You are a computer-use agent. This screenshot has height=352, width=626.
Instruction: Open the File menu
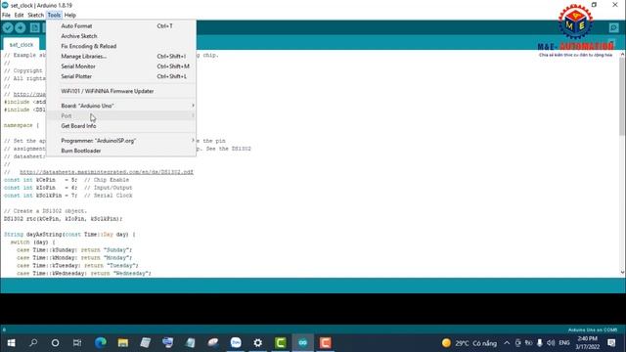click(7, 16)
